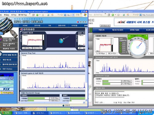154x115 pixels.
Task: Click the spinning earth animation in the test panel
Action: 61,41
